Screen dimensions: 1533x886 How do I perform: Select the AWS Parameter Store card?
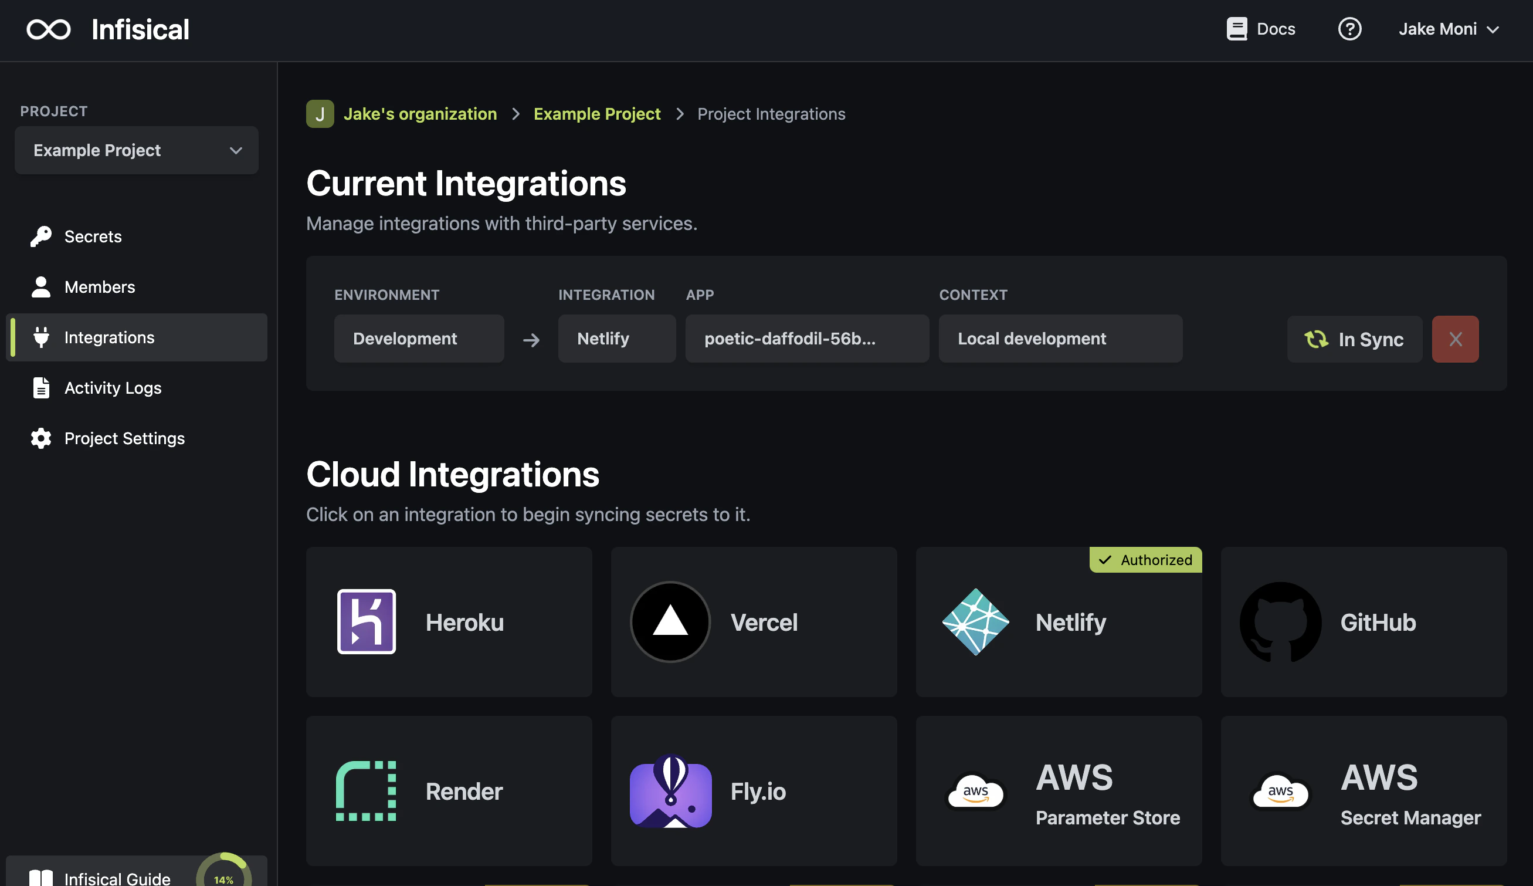click(1058, 790)
